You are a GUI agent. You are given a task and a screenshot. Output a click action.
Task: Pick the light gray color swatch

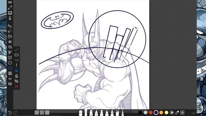point(145,112)
